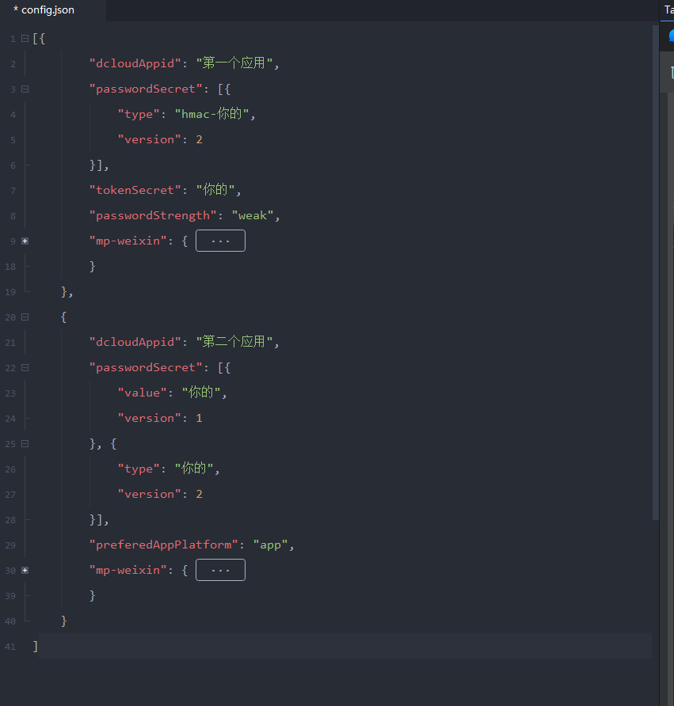674x706 pixels.
Task: Collapse the passwordSecret fold on line 22
Action: point(25,368)
